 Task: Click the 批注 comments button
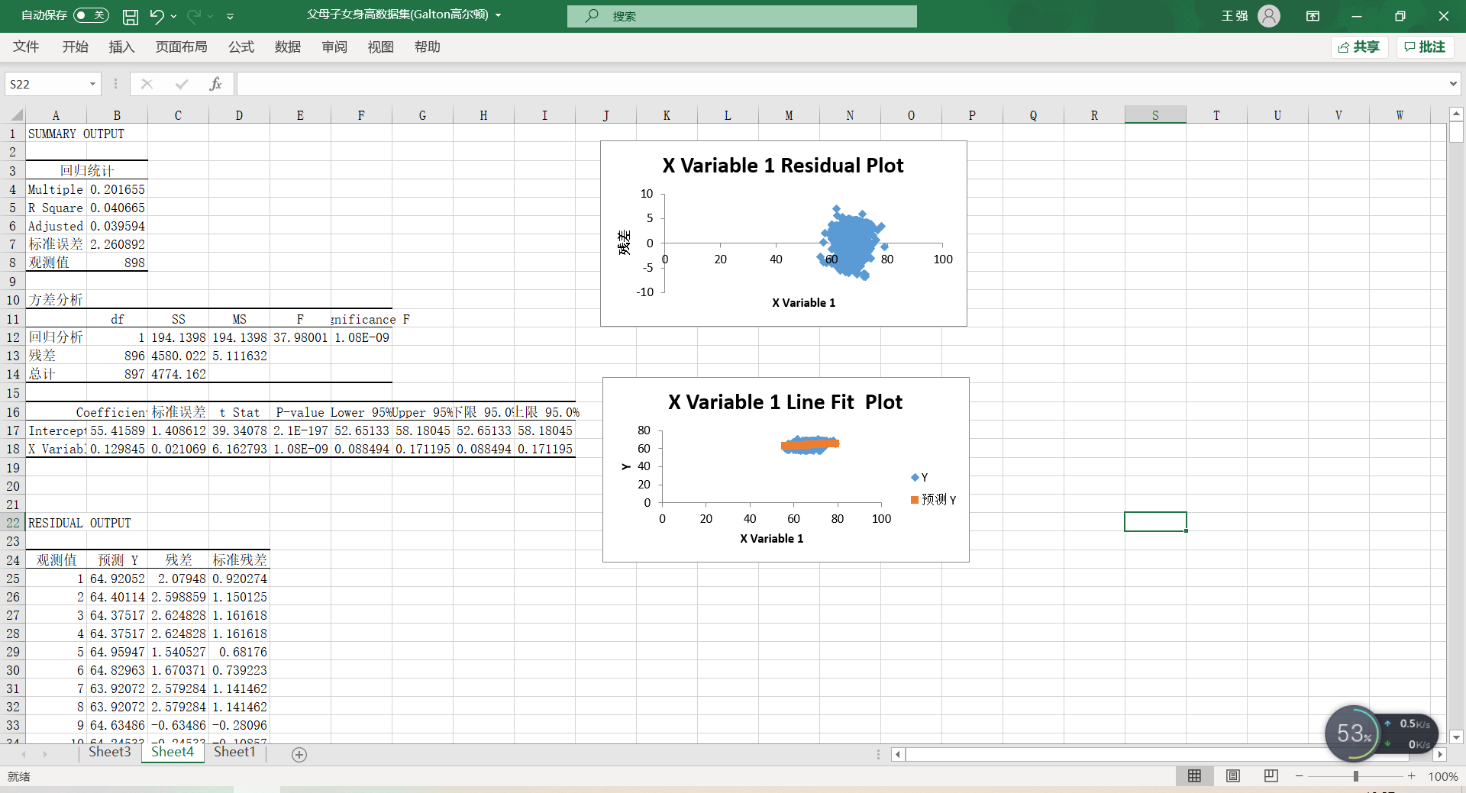pyautogui.click(x=1425, y=47)
